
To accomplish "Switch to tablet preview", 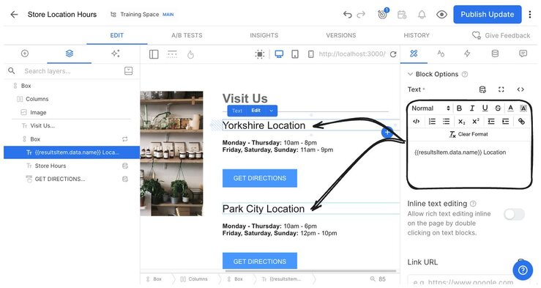I will pos(295,54).
